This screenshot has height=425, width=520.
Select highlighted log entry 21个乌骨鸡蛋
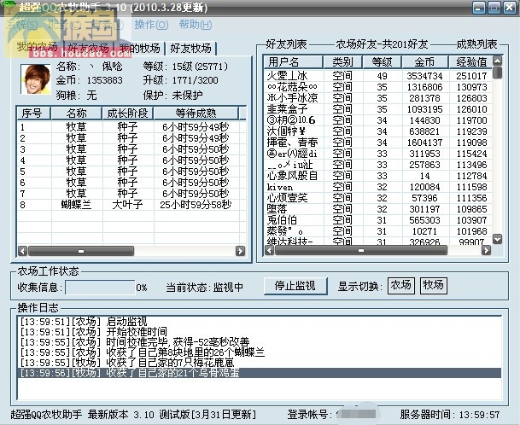point(260,373)
